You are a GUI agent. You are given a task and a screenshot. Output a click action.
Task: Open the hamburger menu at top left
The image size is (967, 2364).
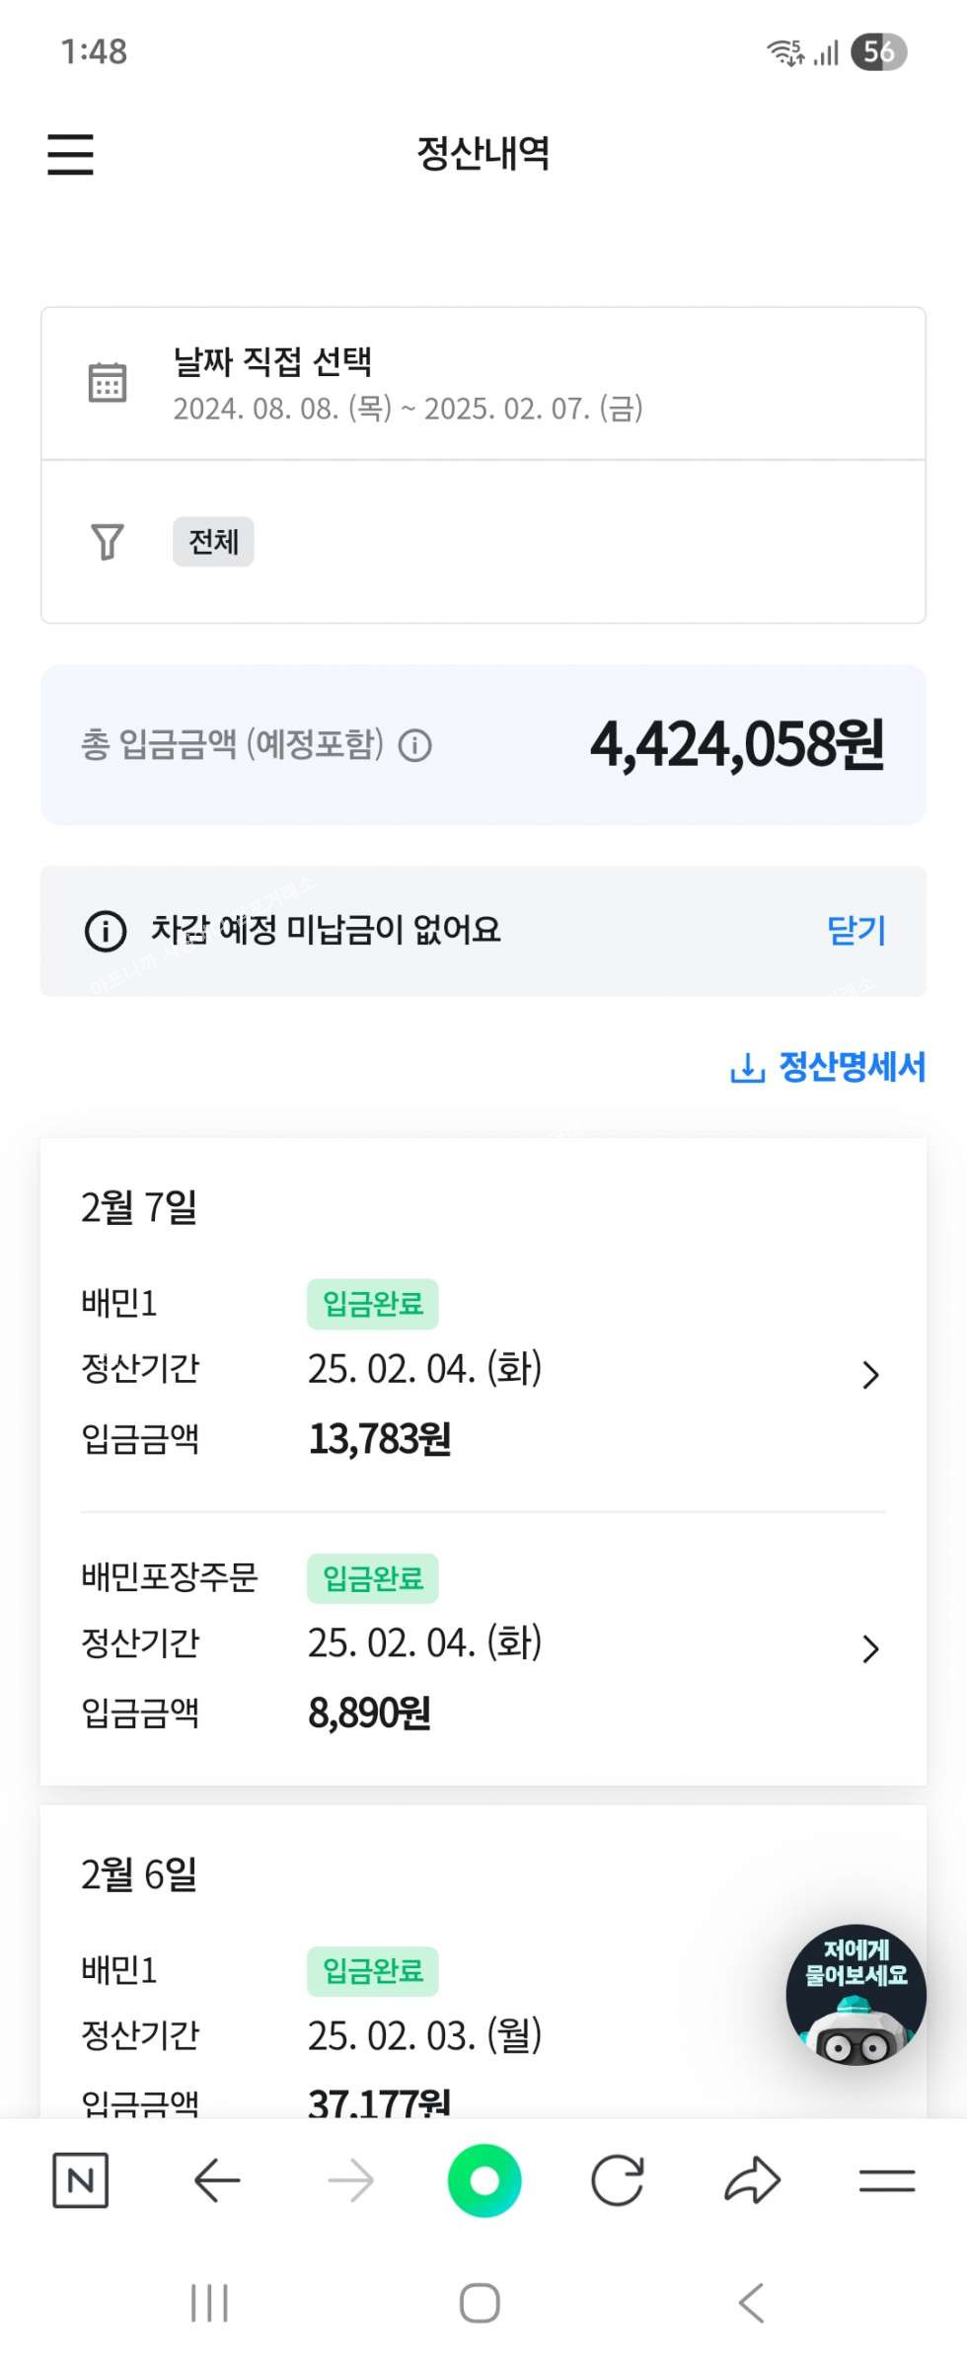pos(70,155)
